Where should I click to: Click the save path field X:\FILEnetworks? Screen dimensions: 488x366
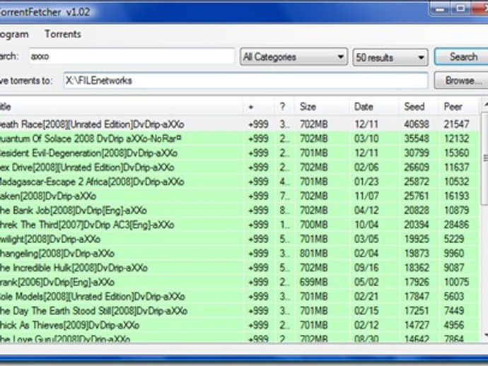[x=245, y=81]
